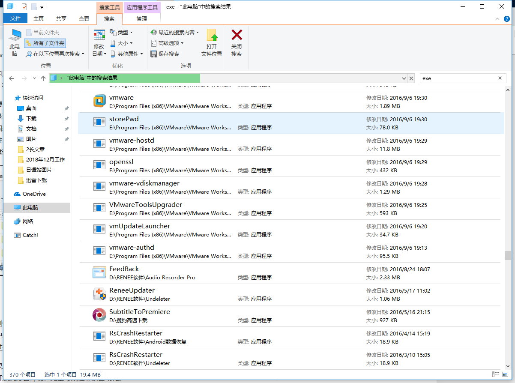Click the 打开文件位置 folder icon

[212, 35]
